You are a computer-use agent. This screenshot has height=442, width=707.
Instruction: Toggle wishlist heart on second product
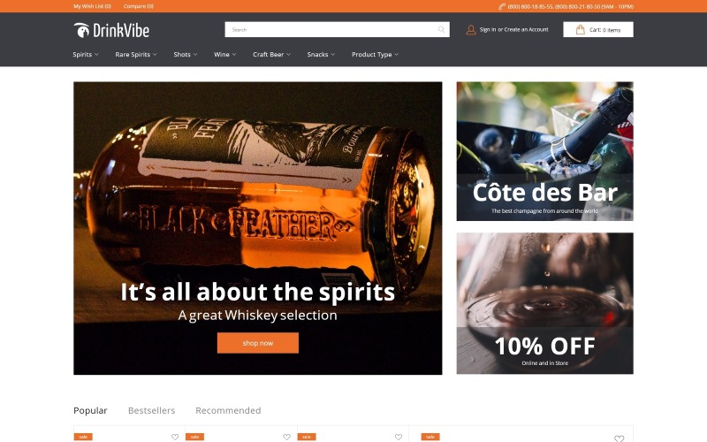click(x=286, y=437)
